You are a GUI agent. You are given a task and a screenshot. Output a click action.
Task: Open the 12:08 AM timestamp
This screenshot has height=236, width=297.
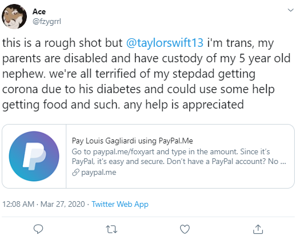tap(18, 204)
